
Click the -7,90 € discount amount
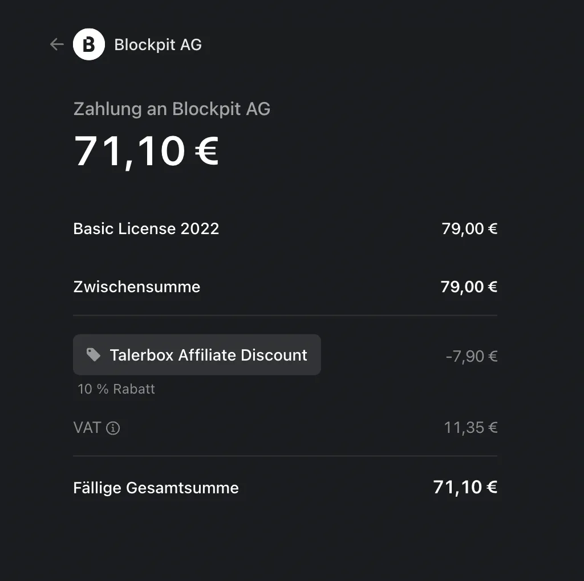point(472,357)
